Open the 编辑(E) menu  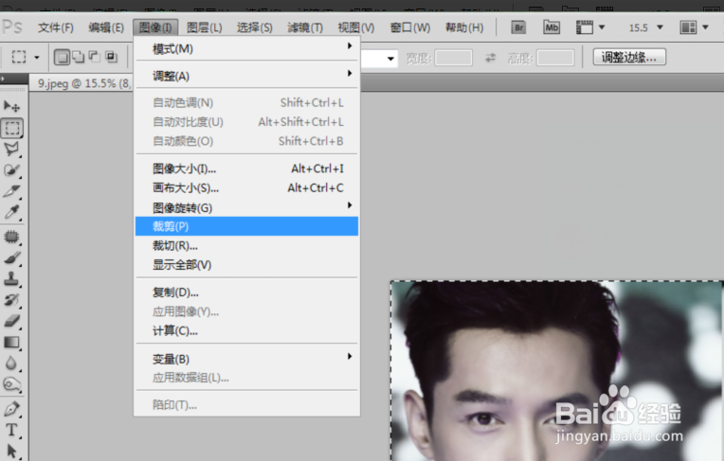pos(106,27)
